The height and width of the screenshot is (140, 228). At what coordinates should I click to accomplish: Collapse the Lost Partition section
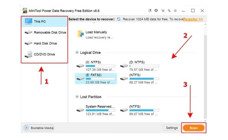[77, 97]
